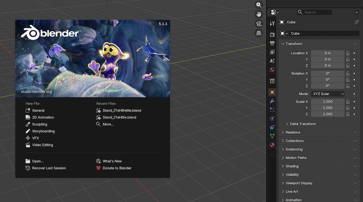Click the Donate heart icon

point(98,168)
